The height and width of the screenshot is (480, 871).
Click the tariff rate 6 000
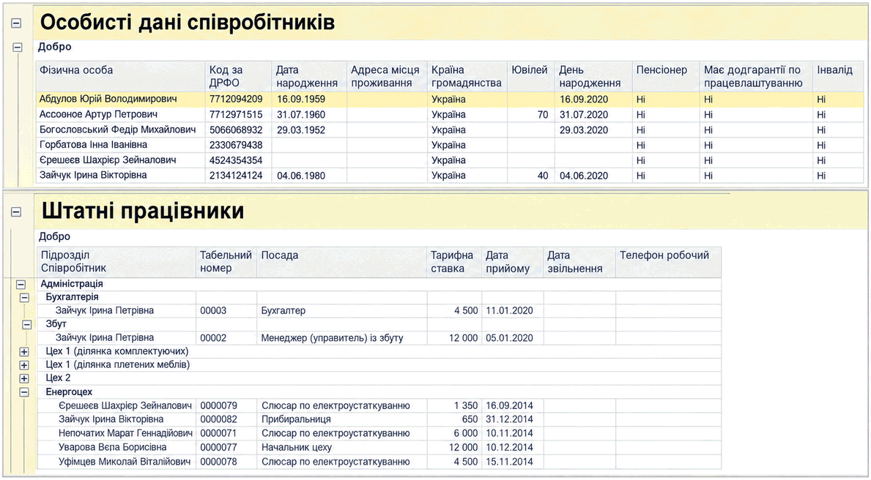465,433
